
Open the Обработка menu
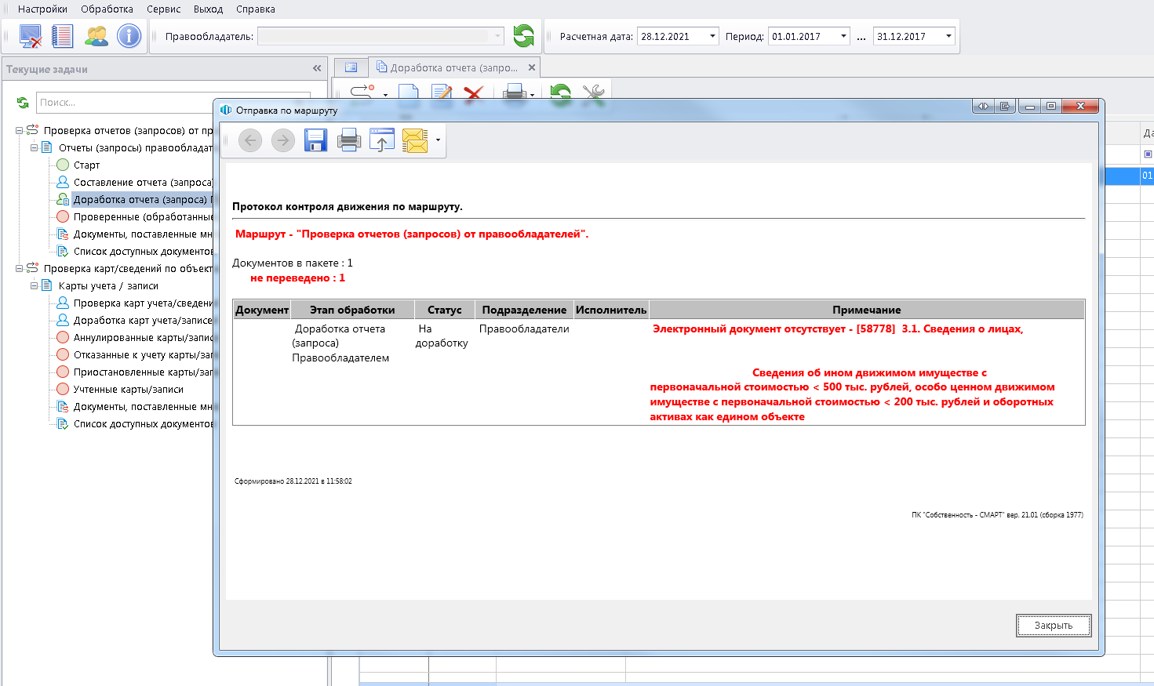pos(107,9)
